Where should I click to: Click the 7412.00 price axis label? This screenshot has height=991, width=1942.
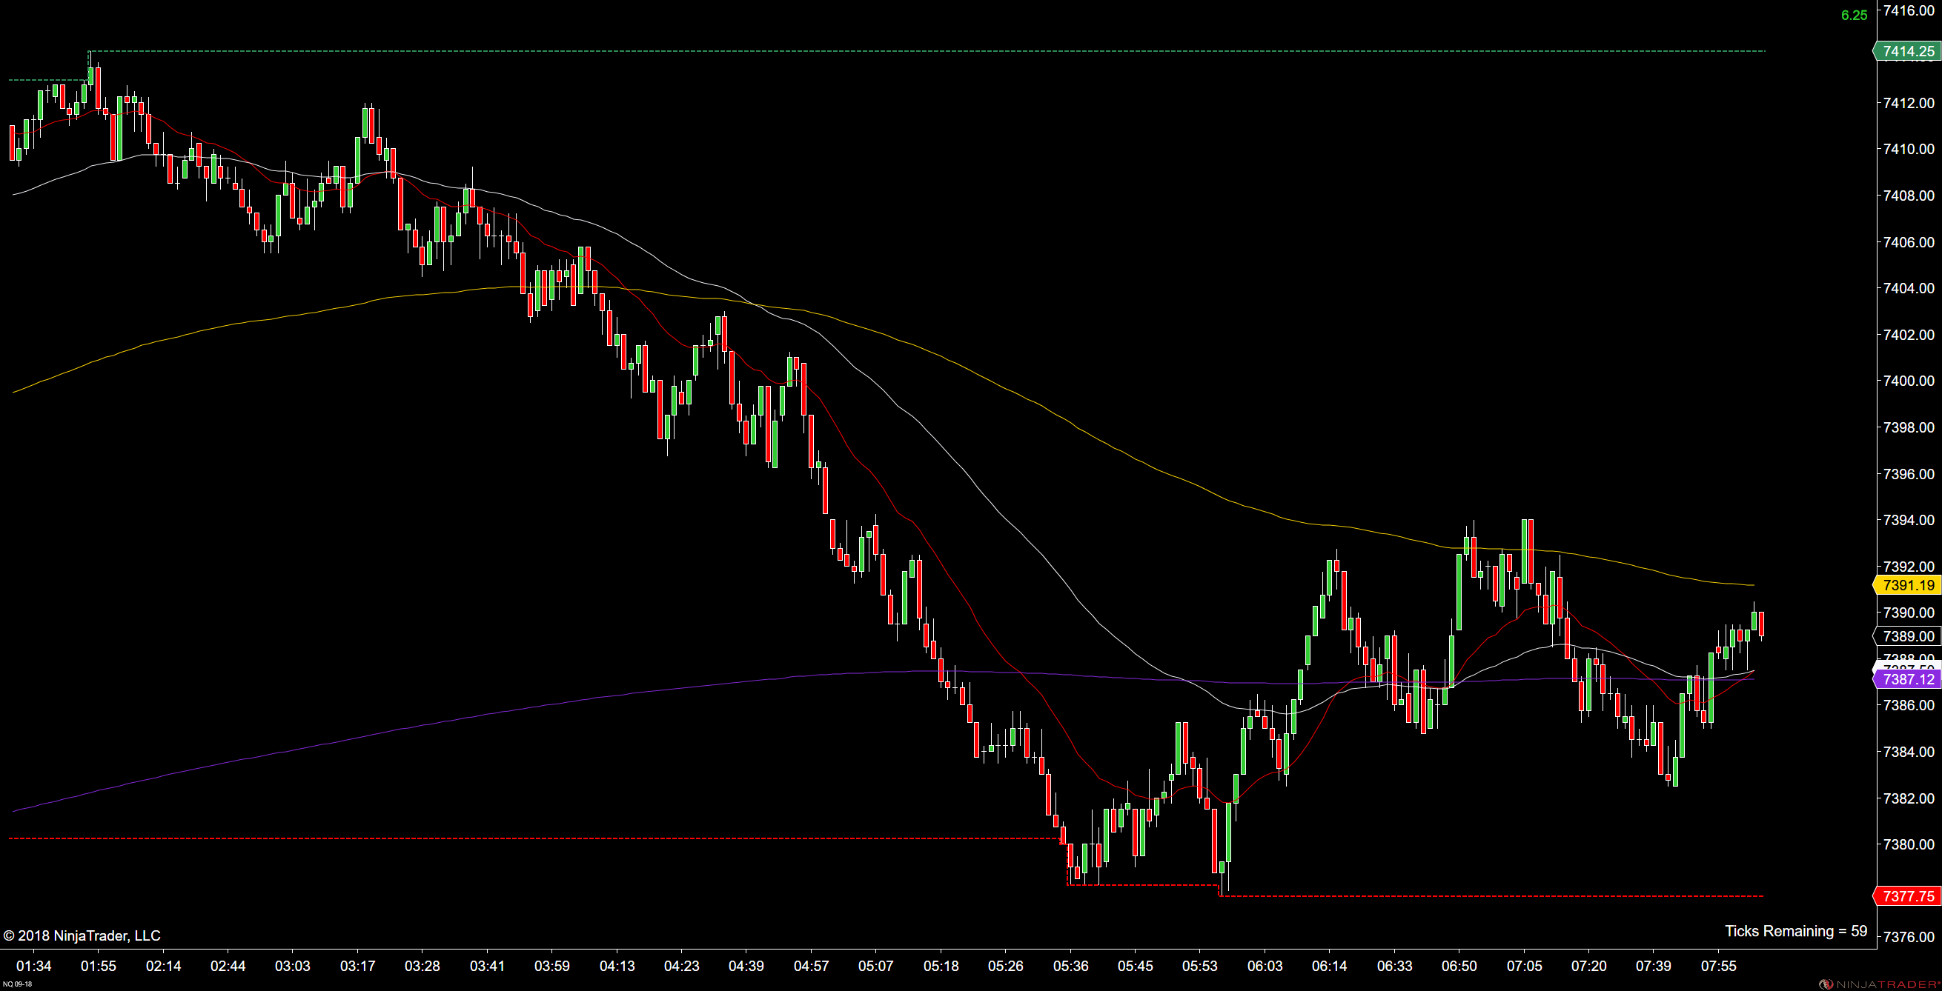coord(1909,103)
